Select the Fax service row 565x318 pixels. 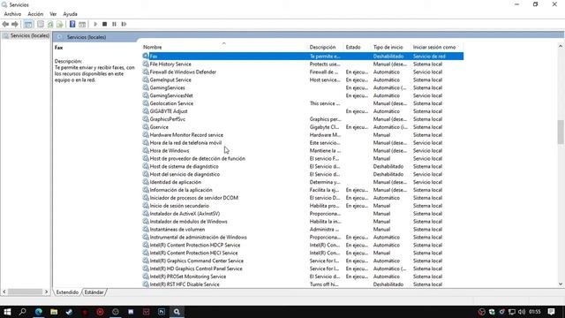click(x=303, y=57)
